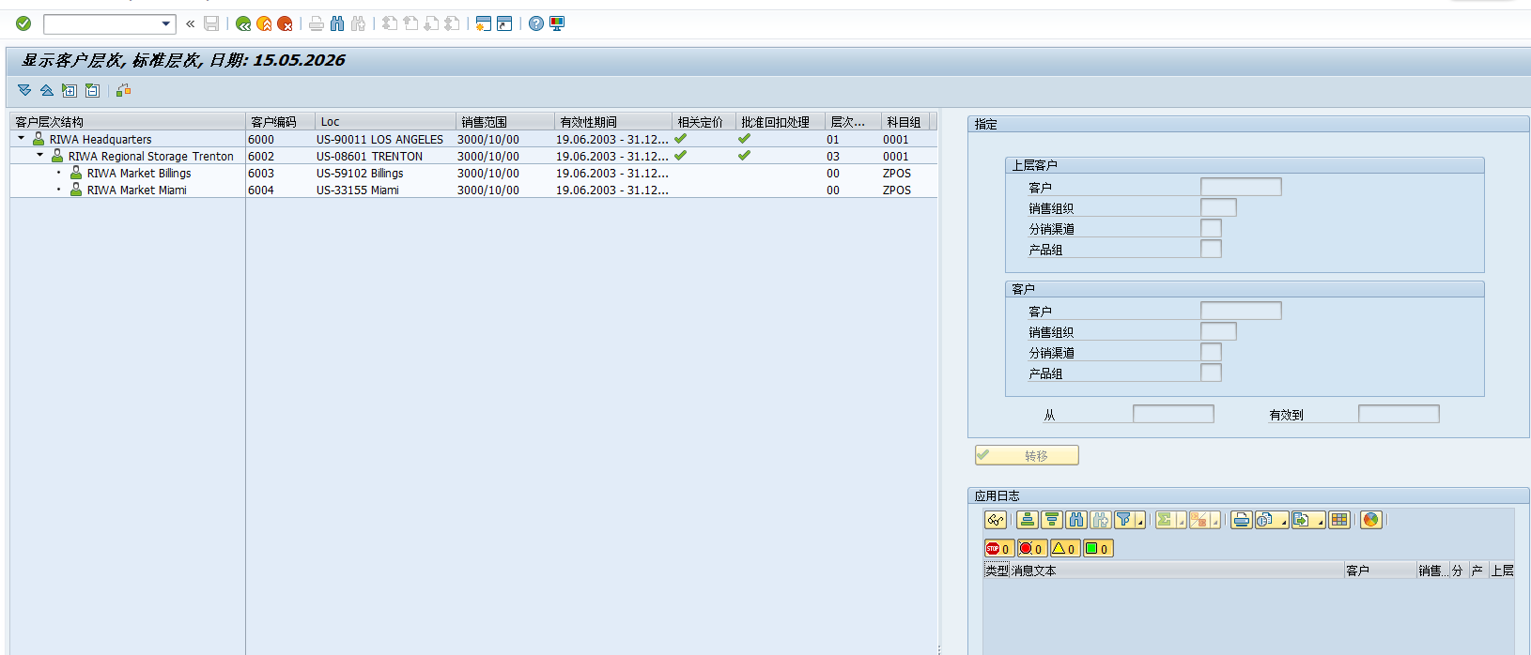This screenshot has width=1531, height=655.
Task: Toggle the red error messages filter
Action: point(1031,549)
